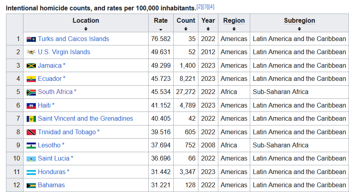Select the rate value 45.534
Image resolution: width=349 pixels, height=192 pixels.
[x=161, y=92]
